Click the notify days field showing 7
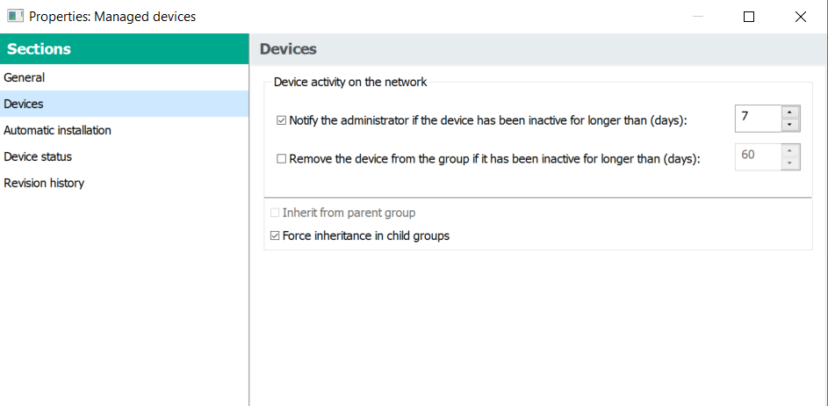This screenshot has width=828, height=406. tap(757, 118)
